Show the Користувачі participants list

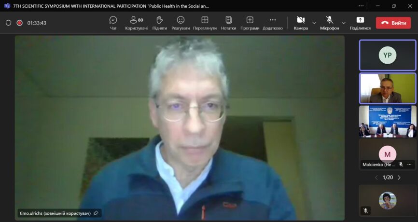pyautogui.click(x=136, y=23)
